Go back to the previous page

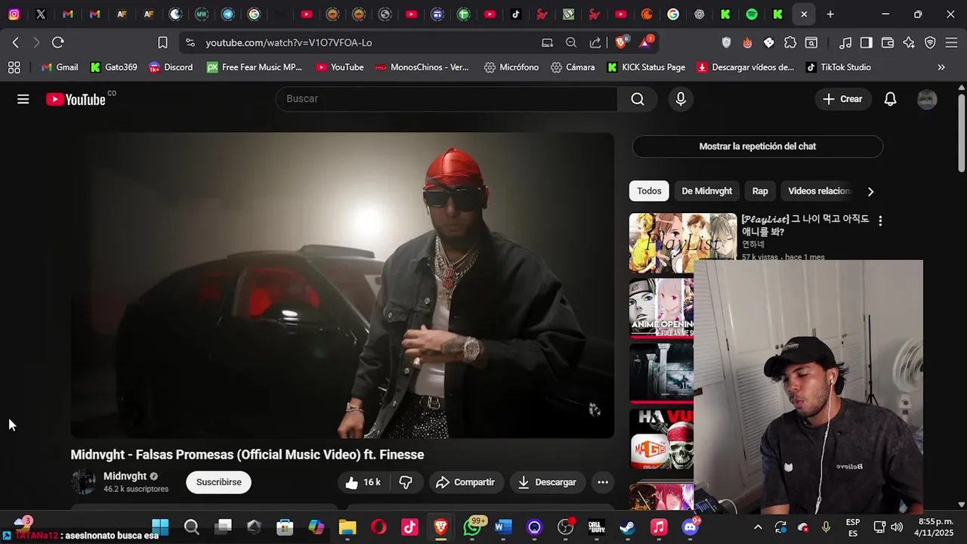click(x=16, y=42)
